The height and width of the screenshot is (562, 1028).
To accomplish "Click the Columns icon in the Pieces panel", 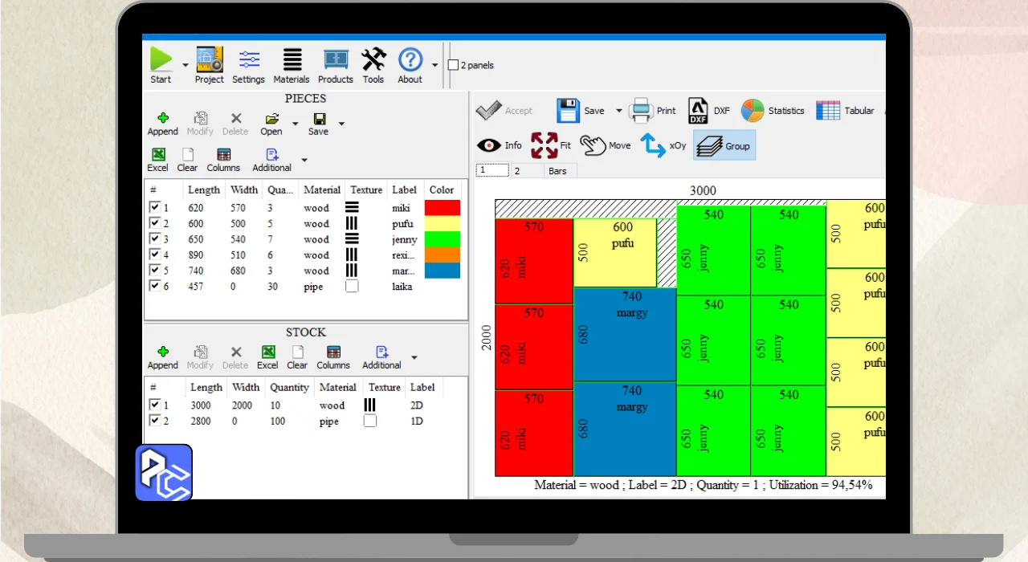I will pos(223,154).
